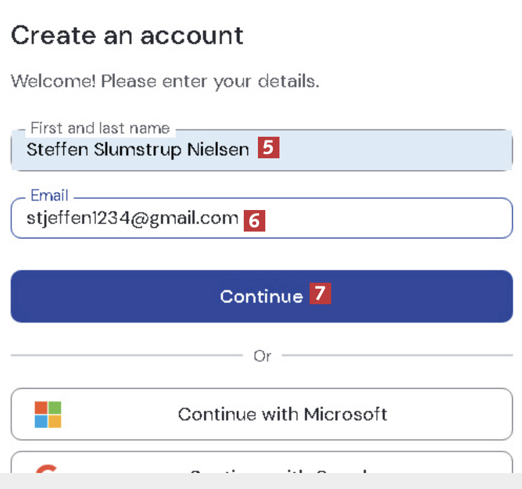Click the "Create an account" heading
The image size is (522, 489).
tap(127, 36)
